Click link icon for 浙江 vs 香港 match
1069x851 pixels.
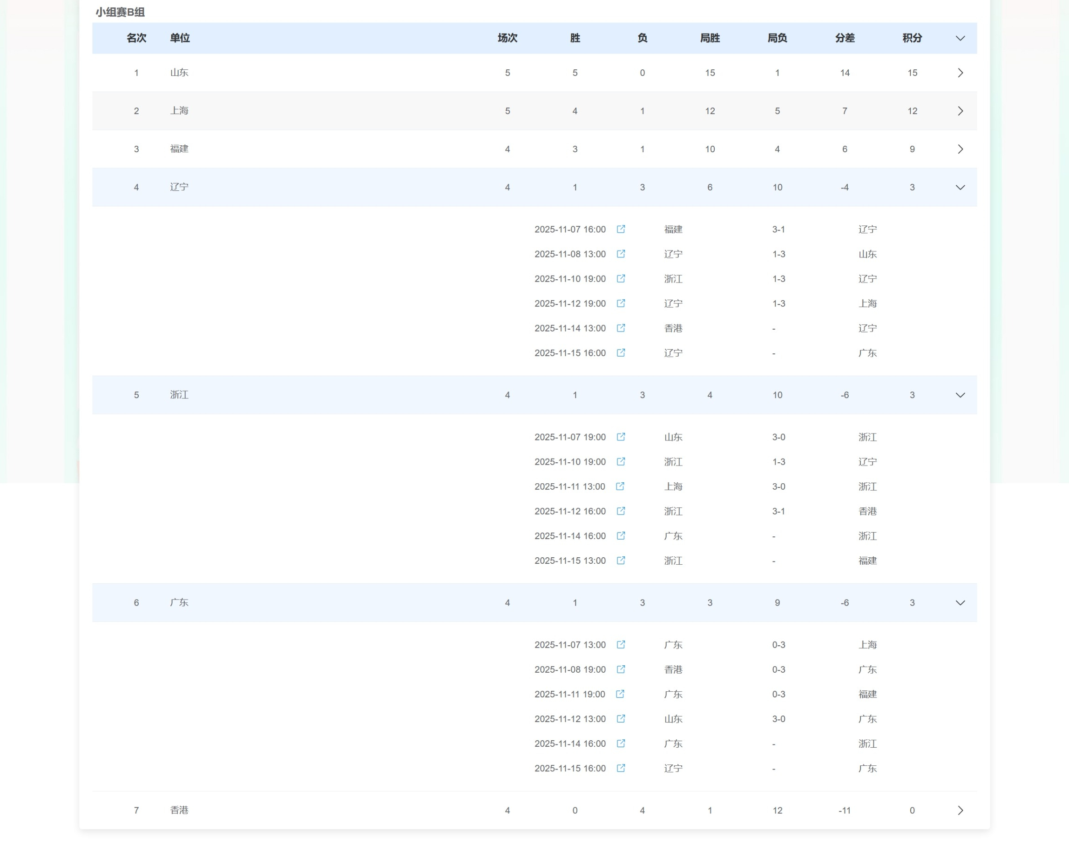621,511
